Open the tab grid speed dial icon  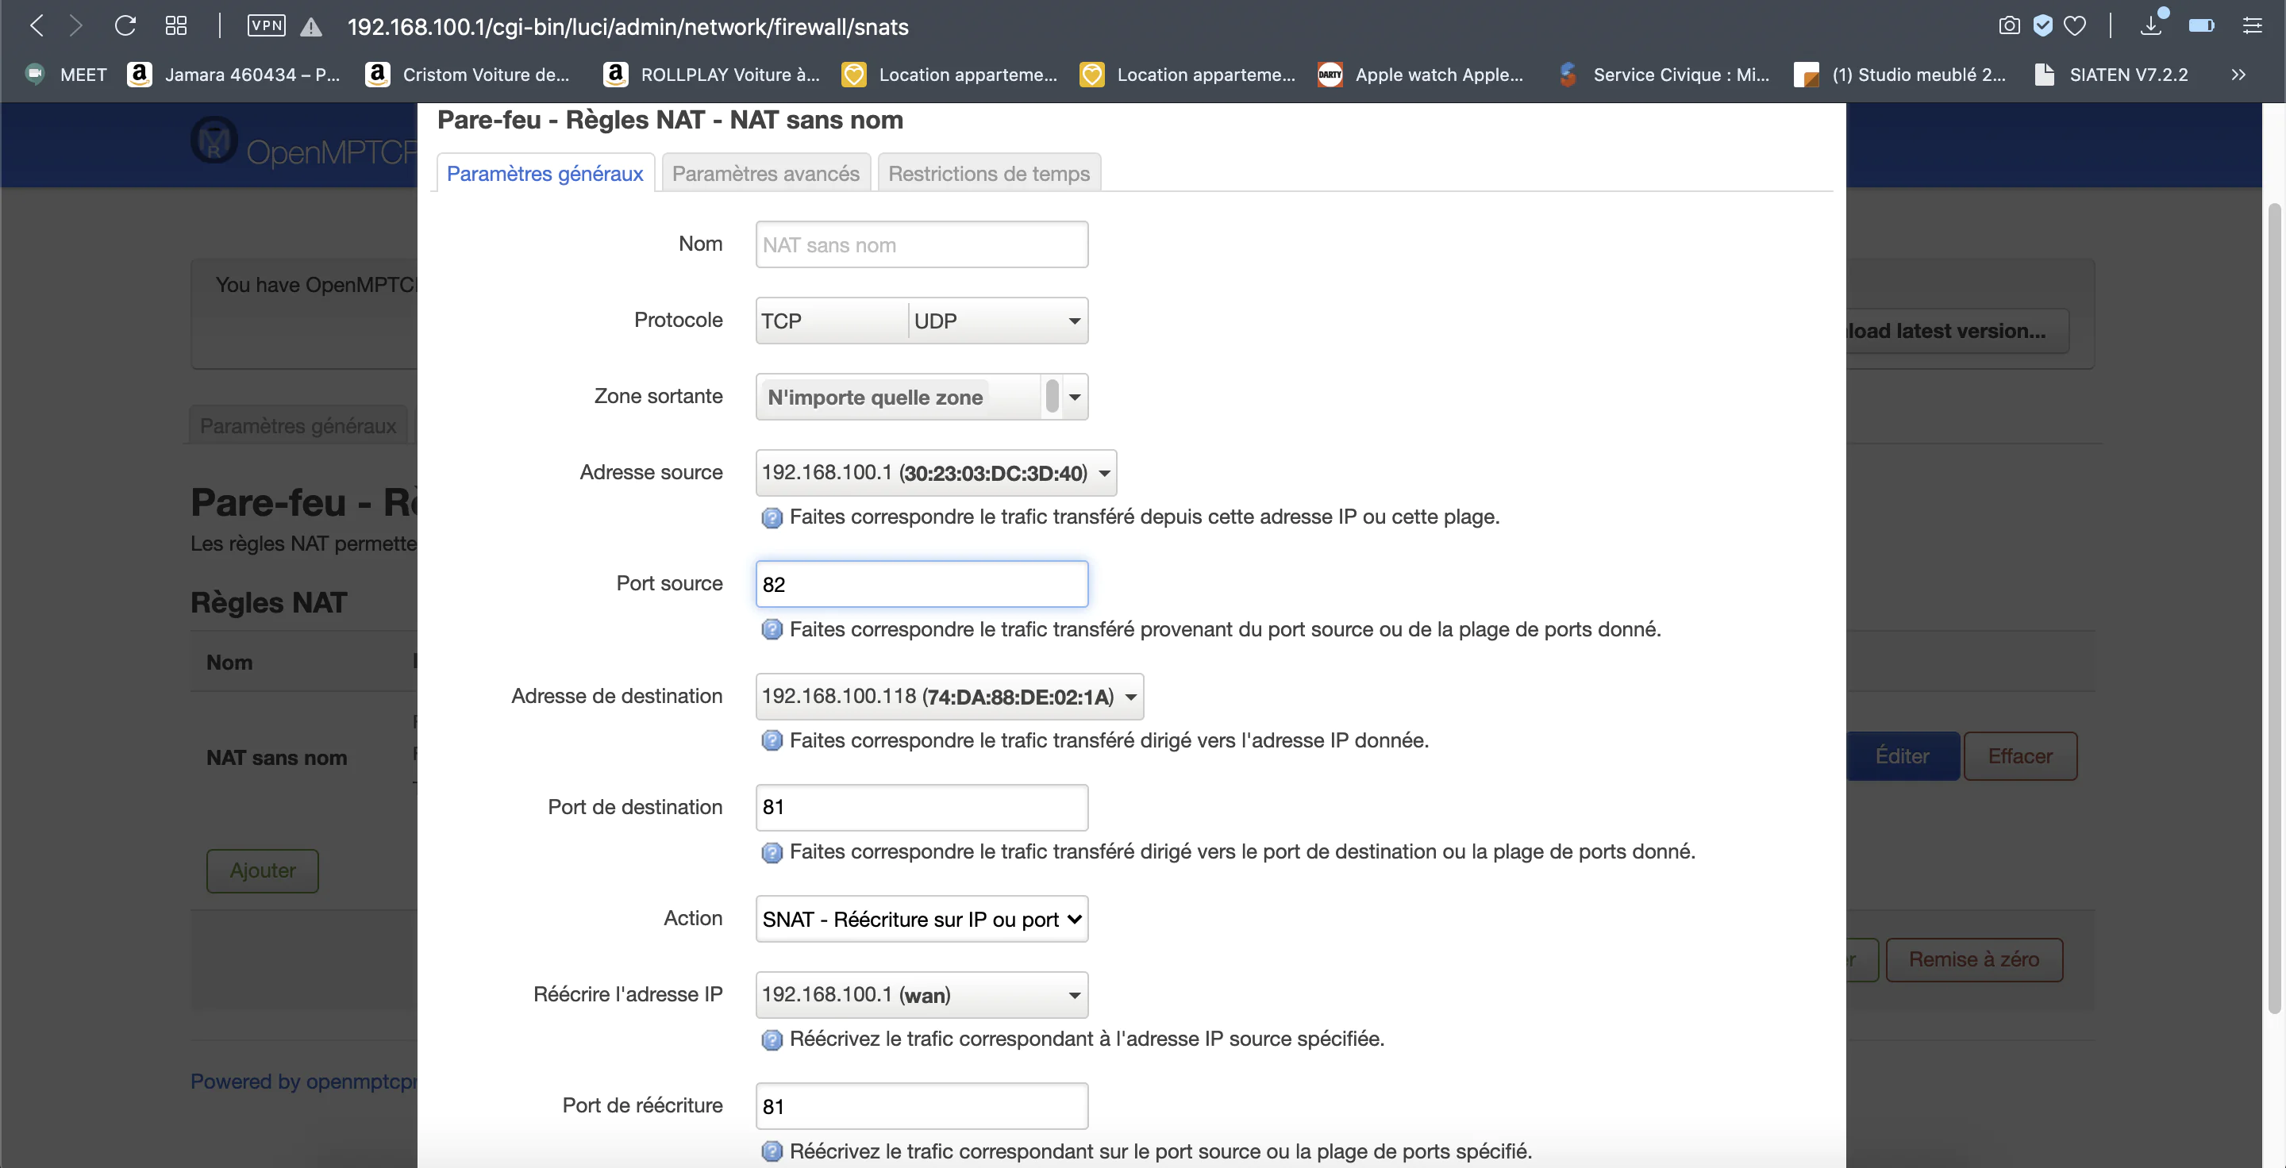(x=175, y=25)
